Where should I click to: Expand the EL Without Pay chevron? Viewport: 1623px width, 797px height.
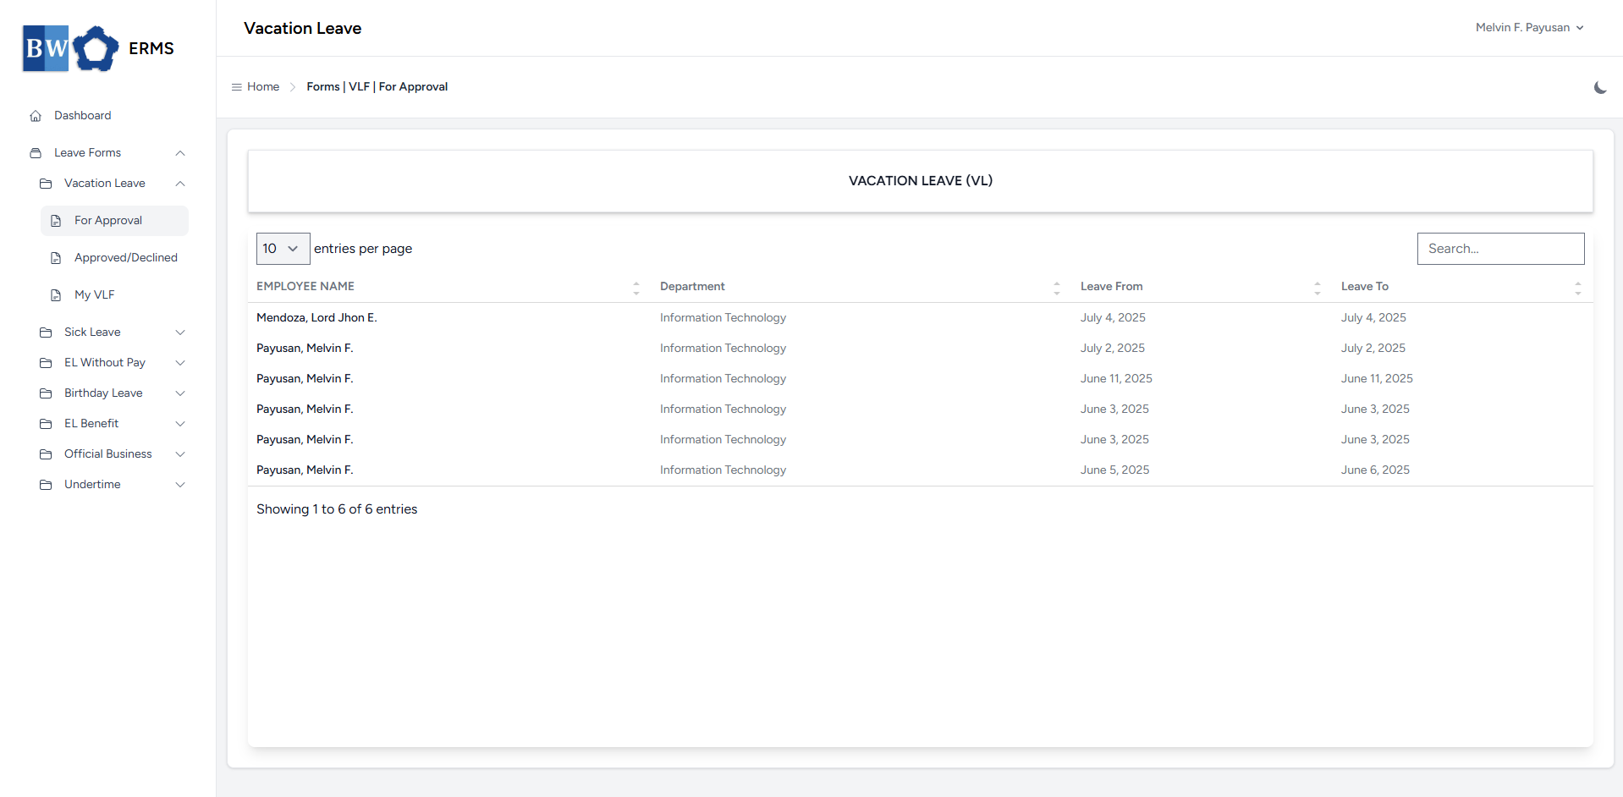click(x=180, y=363)
